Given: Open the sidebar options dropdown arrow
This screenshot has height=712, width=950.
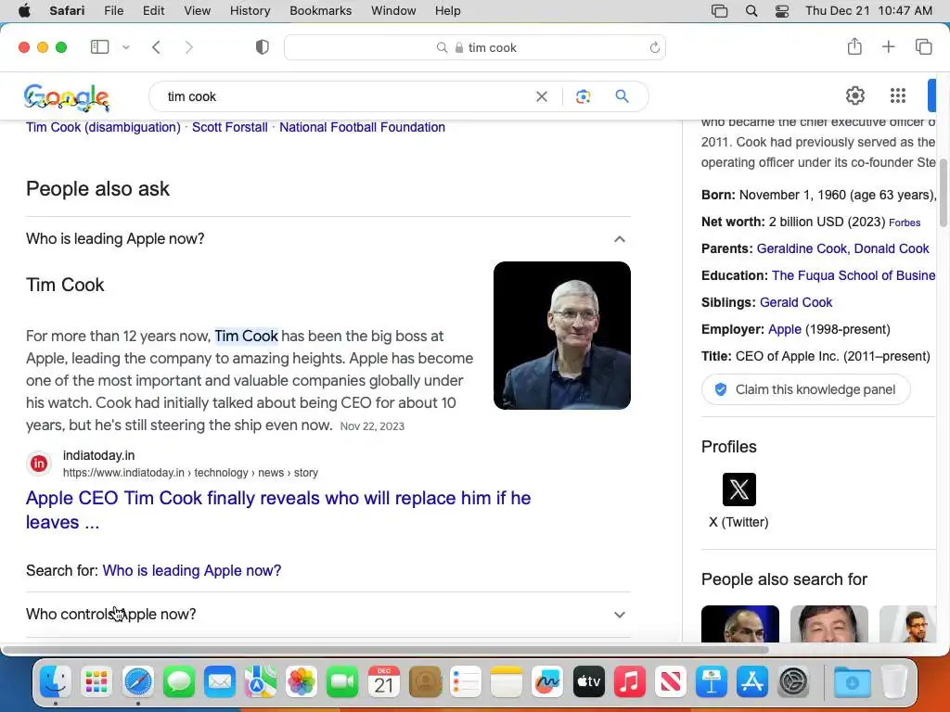Looking at the screenshot, I should pos(126,47).
